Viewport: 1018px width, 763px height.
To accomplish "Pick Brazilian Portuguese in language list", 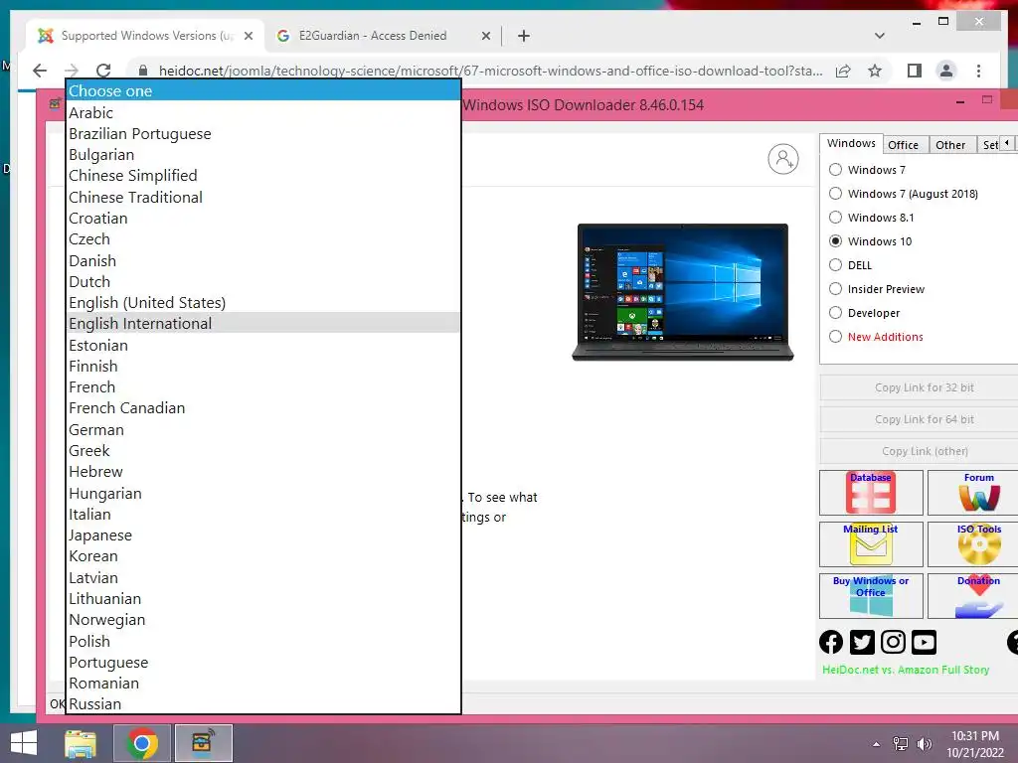I will pos(263,134).
